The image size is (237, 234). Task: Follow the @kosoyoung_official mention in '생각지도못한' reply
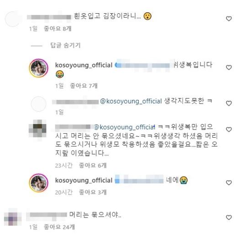pyautogui.click(x=131, y=101)
